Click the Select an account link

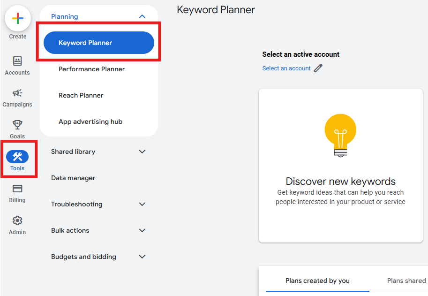(286, 68)
